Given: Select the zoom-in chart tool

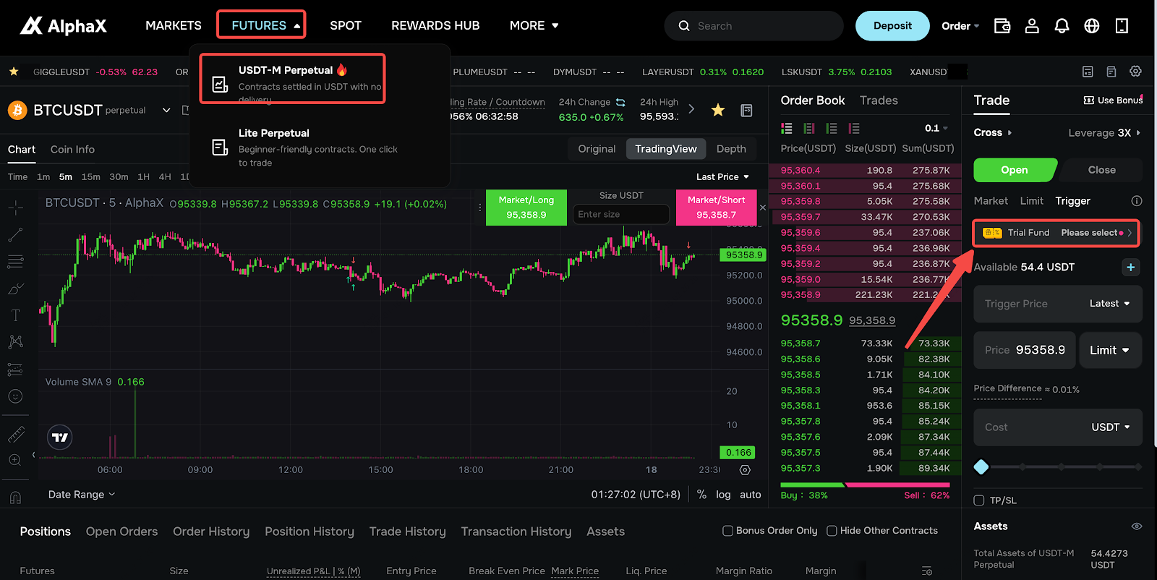Looking at the screenshot, I should [x=15, y=460].
